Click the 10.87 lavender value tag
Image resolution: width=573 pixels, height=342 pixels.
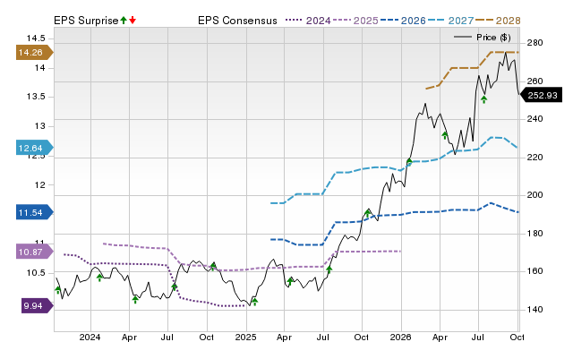coord(34,252)
